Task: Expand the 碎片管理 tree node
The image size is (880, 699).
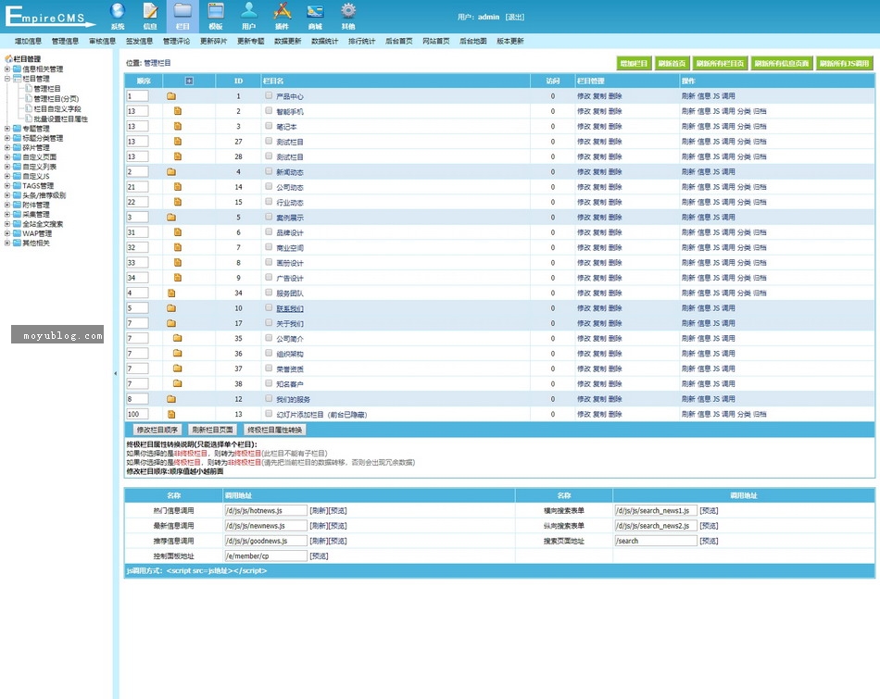Action: coord(7,147)
